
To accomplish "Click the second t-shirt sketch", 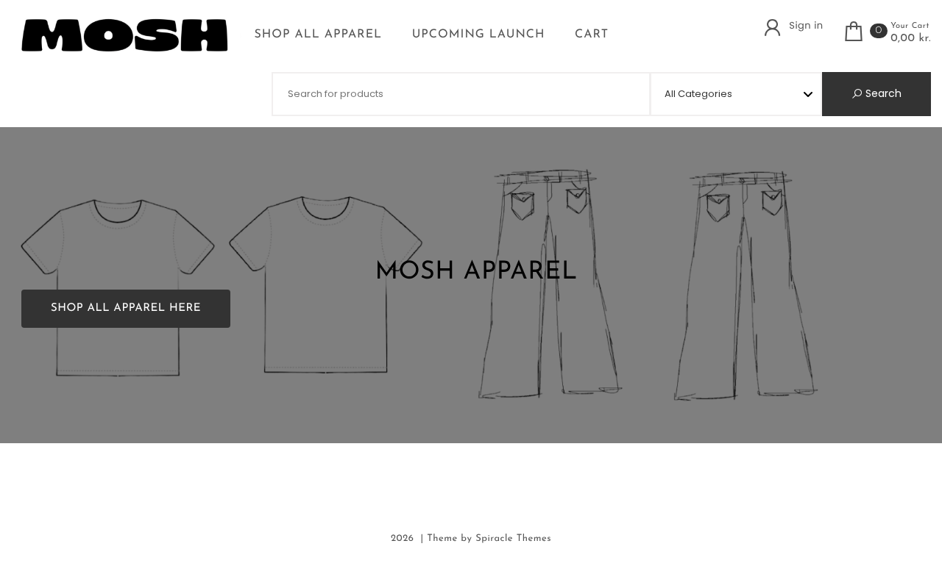I will tap(325, 284).
